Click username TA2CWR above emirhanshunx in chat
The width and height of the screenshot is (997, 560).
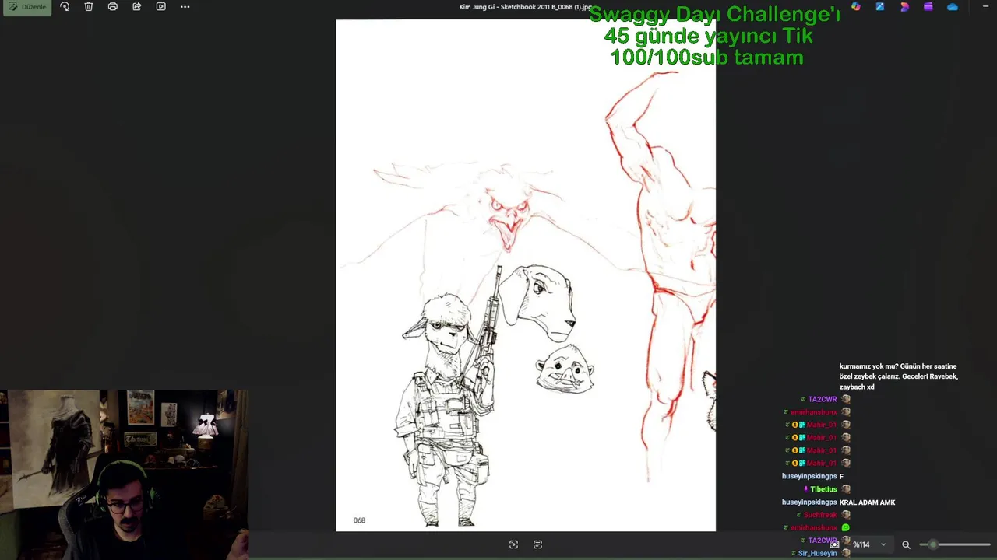(x=823, y=399)
